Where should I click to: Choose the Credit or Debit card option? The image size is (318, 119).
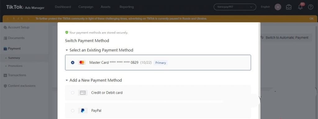pyautogui.click(x=158, y=93)
